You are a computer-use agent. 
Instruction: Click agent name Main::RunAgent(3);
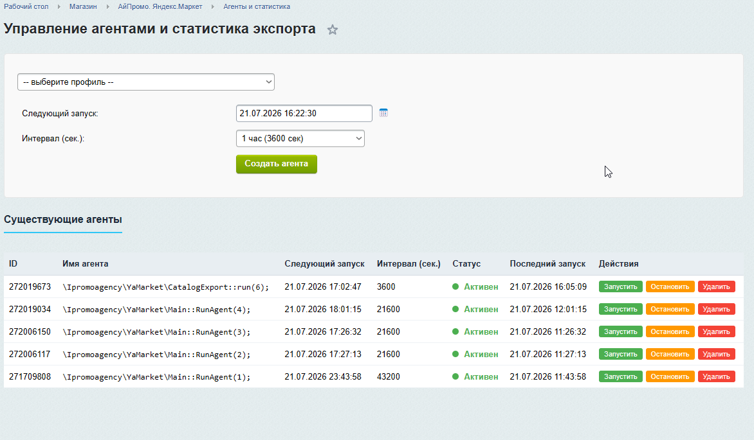pos(157,332)
